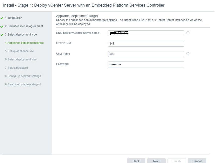Click checkmark next to End user license agreement
215x163 pixels.
click(2, 26)
